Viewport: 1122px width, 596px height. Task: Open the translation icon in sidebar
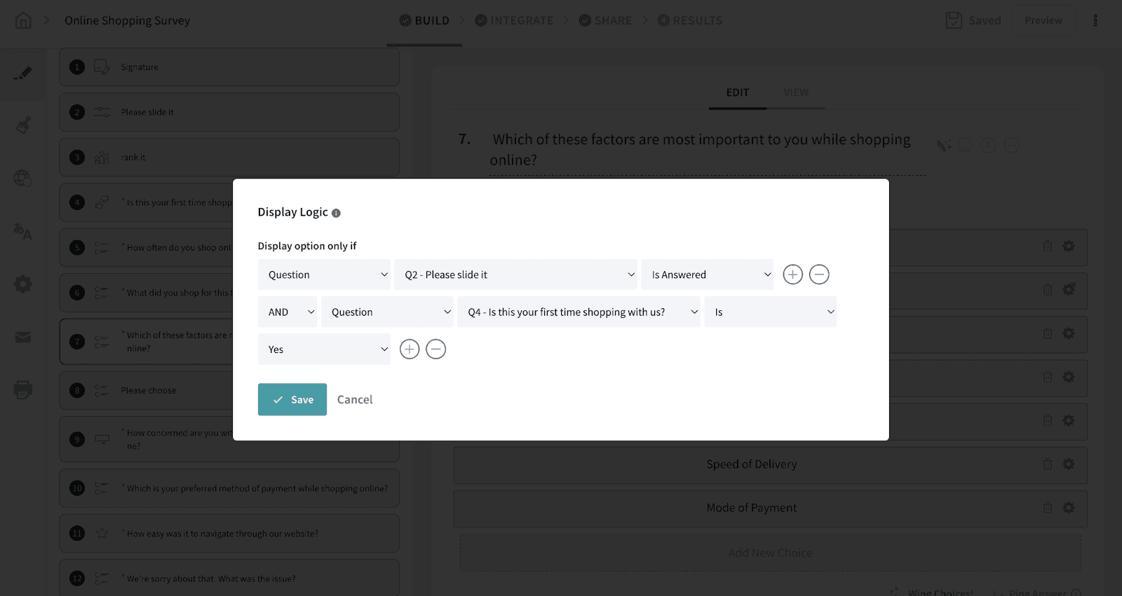coord(23,231)
